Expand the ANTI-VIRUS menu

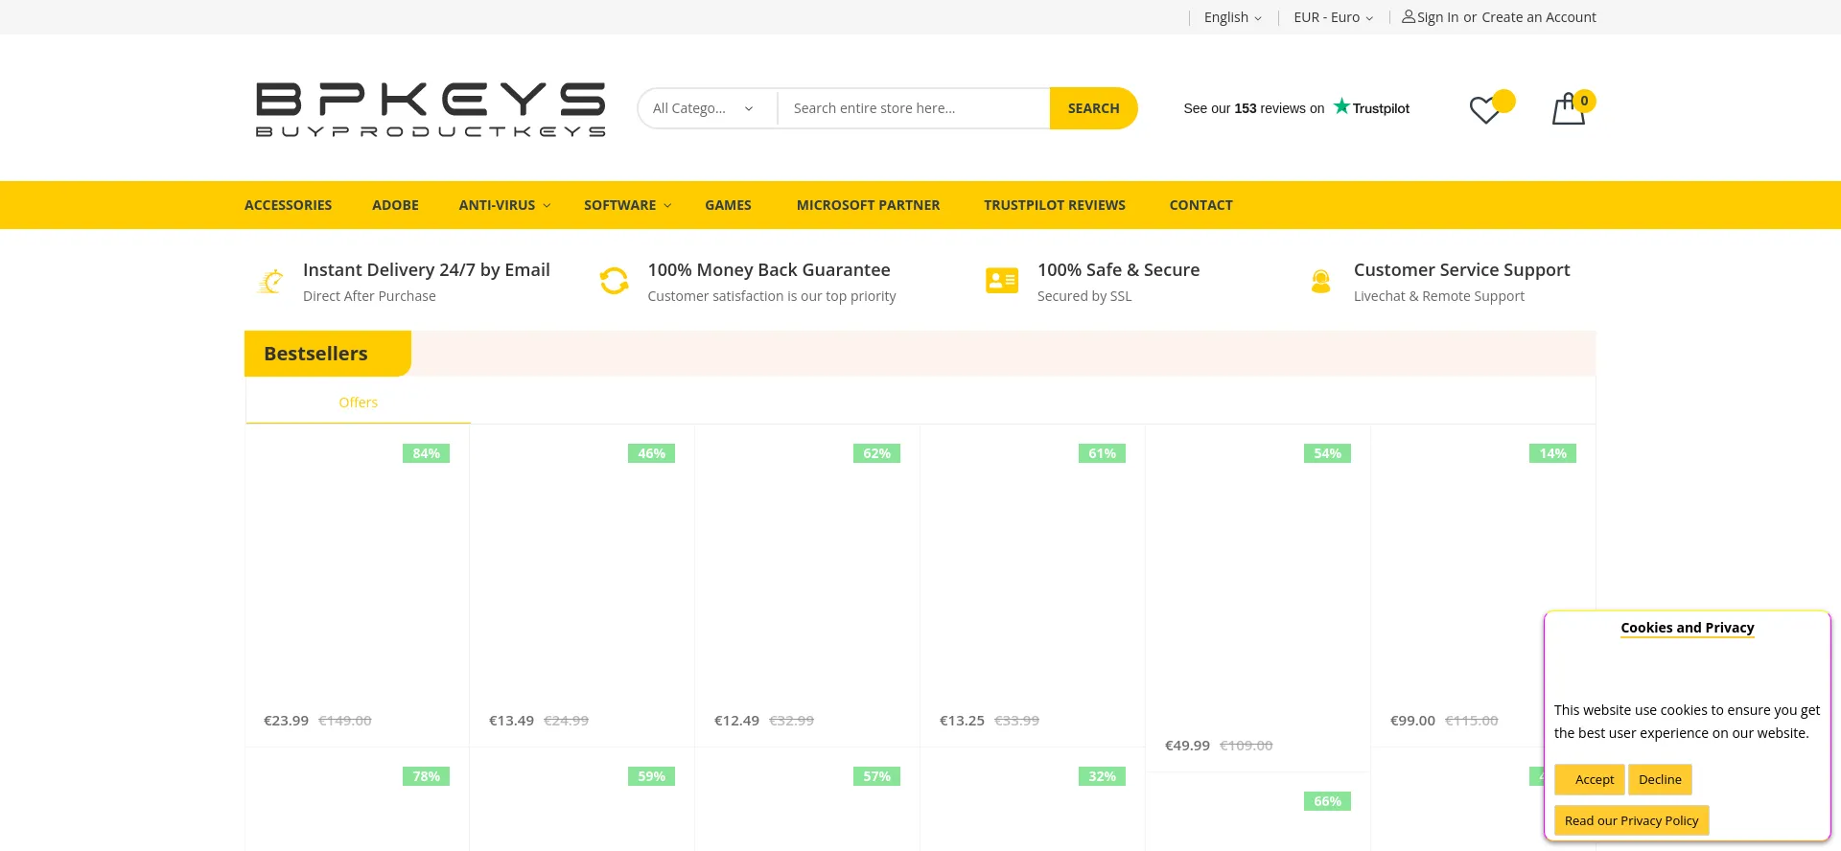tap(504, 205)
